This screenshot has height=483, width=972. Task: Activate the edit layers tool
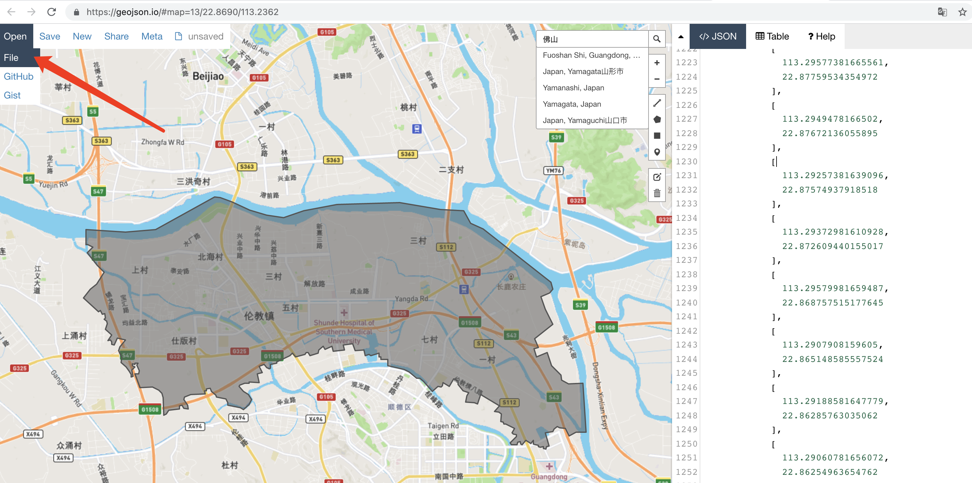point(657,177)
